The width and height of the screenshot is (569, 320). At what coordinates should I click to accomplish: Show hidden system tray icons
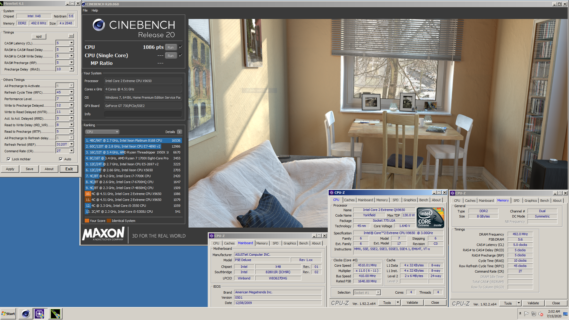[520, 313]
